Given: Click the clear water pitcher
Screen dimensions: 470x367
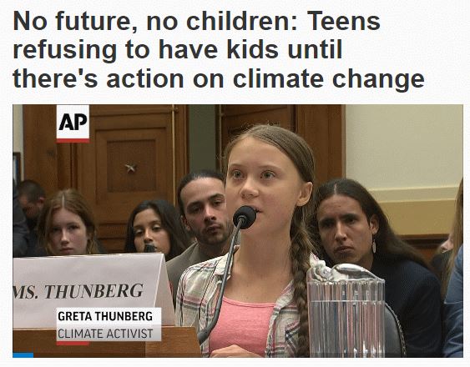Looking at the screenshot, I should pos(346,311).
